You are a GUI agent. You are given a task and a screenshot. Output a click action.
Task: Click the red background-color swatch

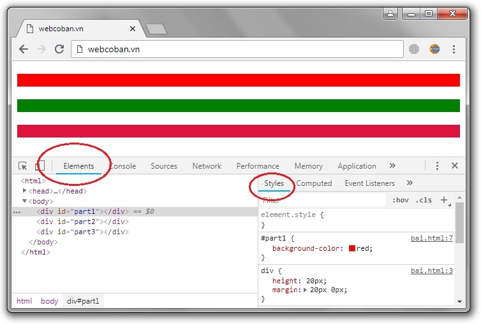pos(352,248)
